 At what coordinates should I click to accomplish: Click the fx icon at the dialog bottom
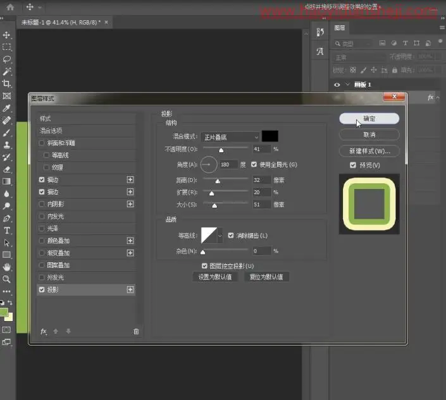44,331
